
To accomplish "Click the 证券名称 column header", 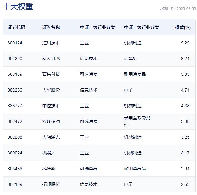I will tap(51, 27).
